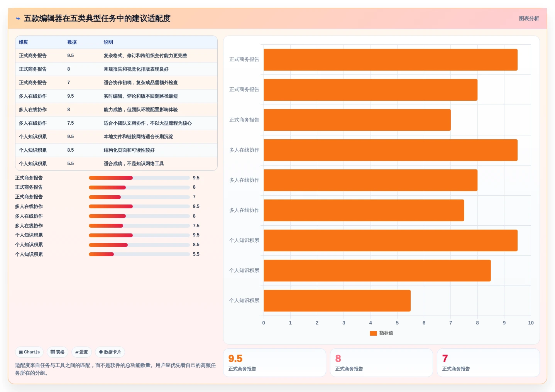Image resolution: width=555 pixels, height=392 pixels.
Task: Click the 个人知识积累 chart bar reaching 8.5
Action: [x=377, y=270]
